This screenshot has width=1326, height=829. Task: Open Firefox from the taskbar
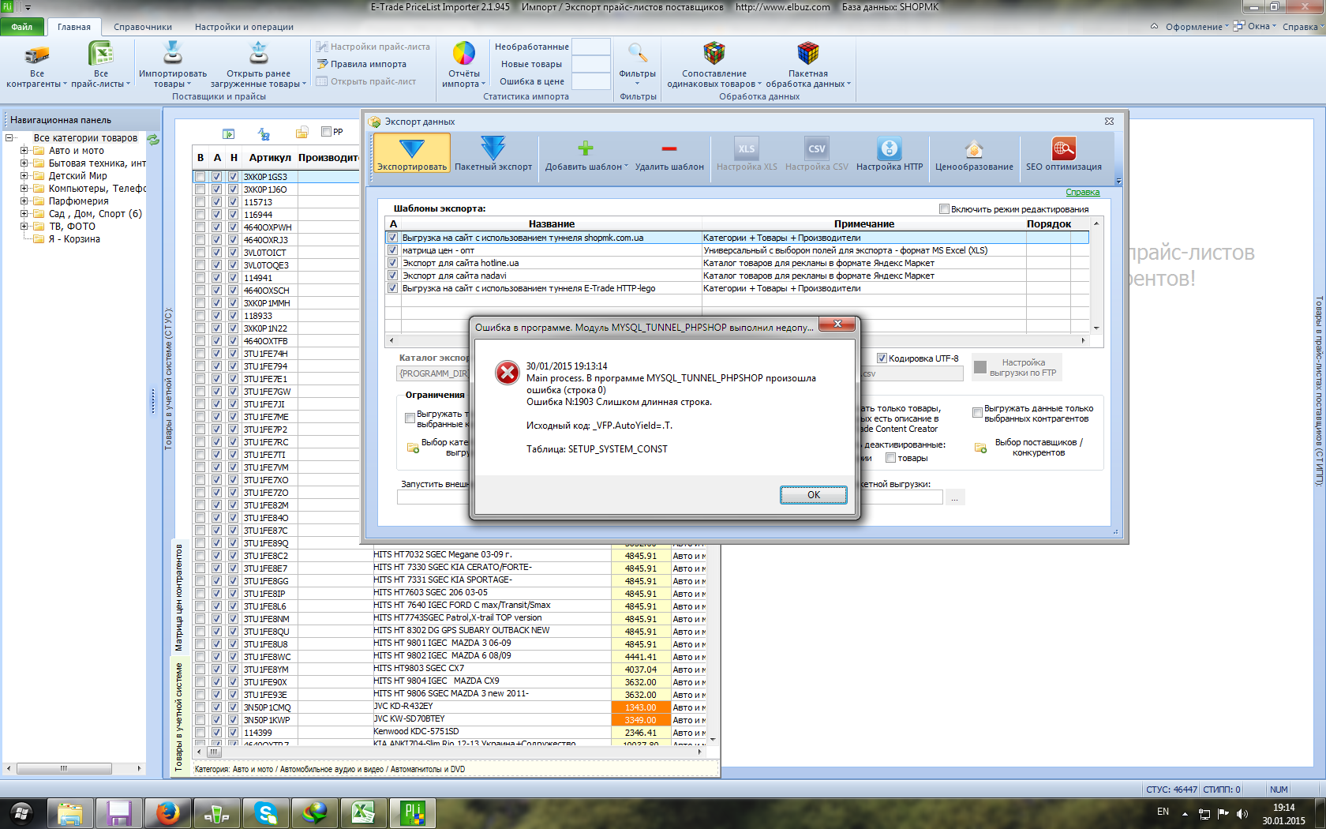(167, 812)
